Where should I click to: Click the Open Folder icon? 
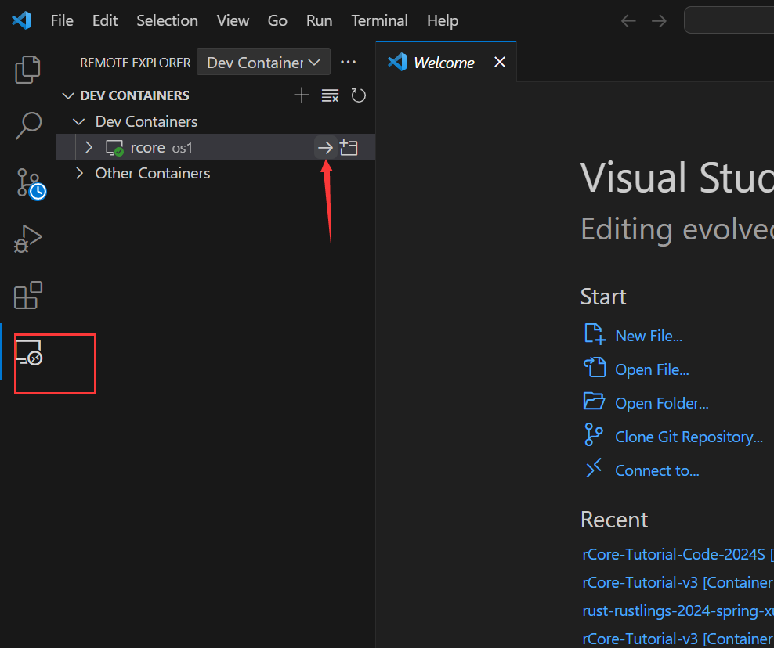point(595,401)
